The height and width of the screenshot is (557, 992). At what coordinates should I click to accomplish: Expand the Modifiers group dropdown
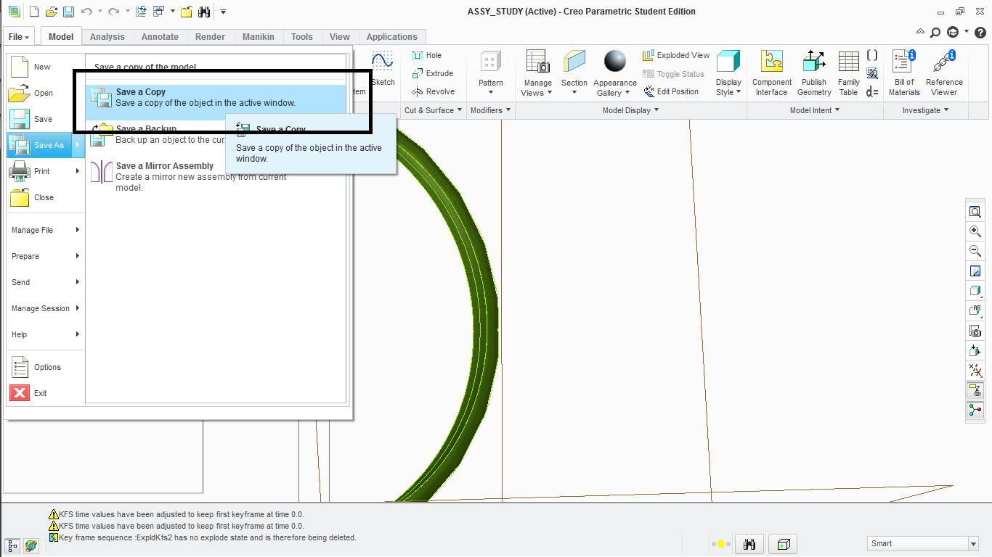(x=490, y=110)
